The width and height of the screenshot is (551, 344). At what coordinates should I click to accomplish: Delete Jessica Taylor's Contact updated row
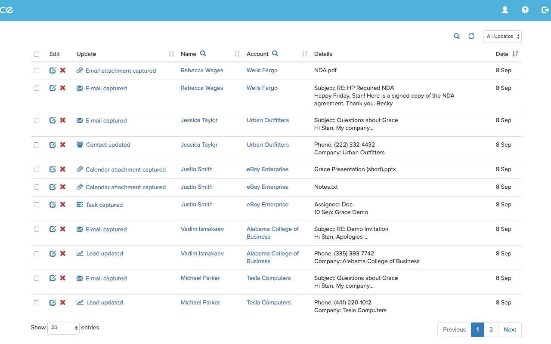[x=63, y=145]
